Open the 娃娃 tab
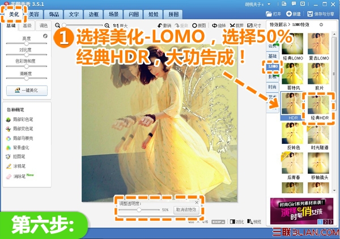This screenshot has width=340, height=239. point(154,15)
